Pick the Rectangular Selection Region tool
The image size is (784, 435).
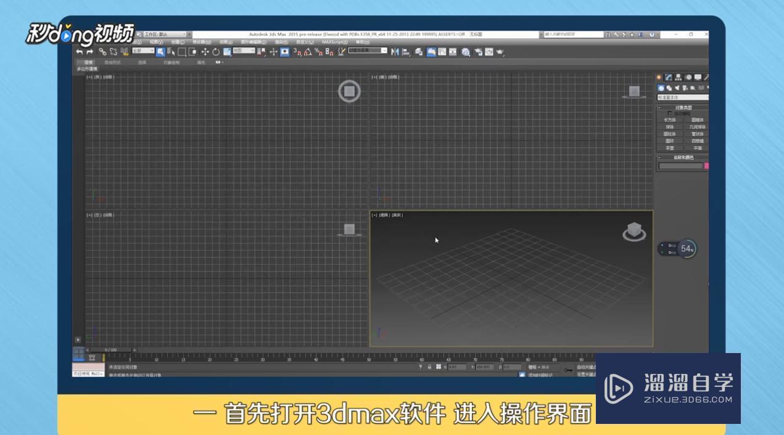[x=182, y=52]
